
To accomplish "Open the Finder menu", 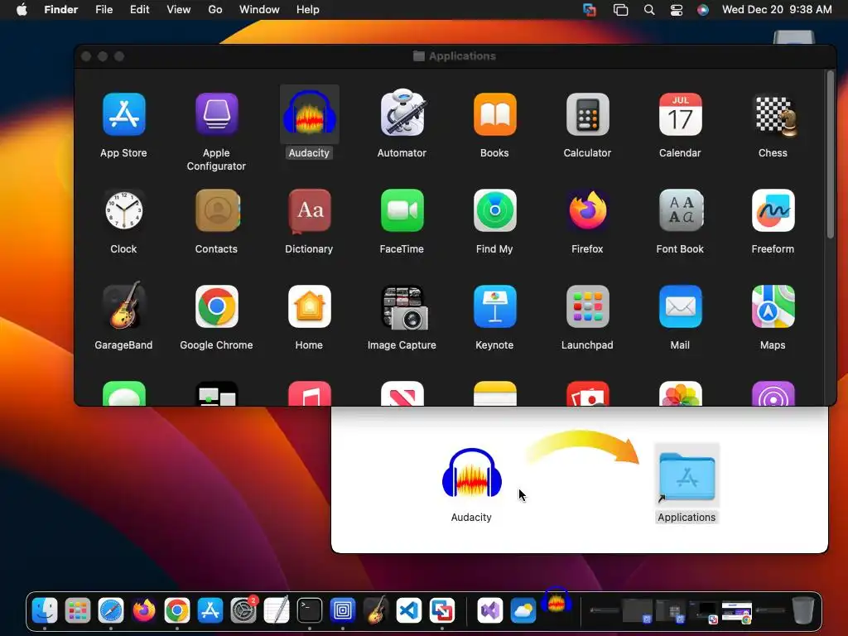I will [x=61, y=10].
